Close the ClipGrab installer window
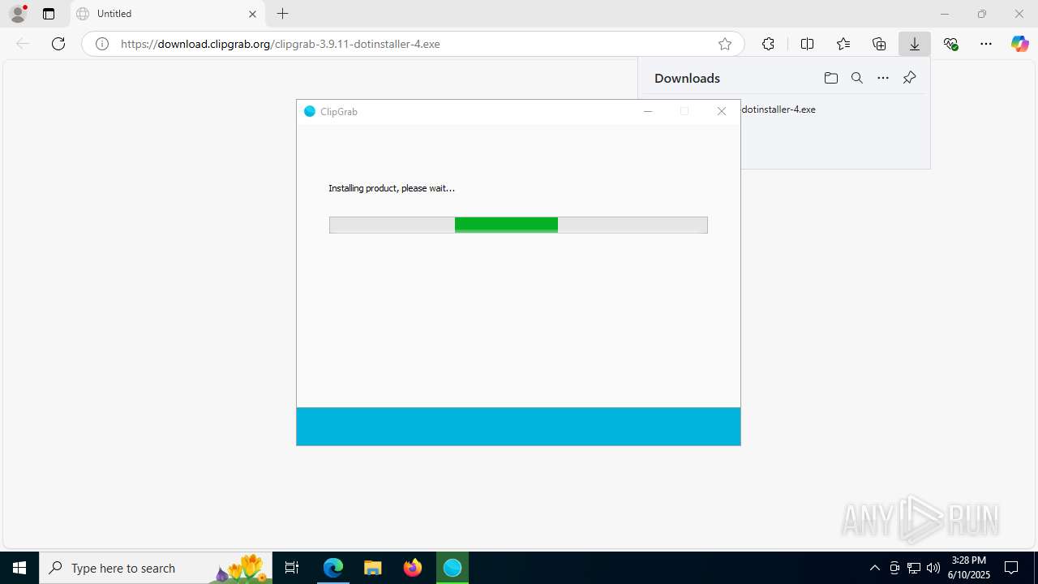Screen dimensions: 1038x584 722,112
